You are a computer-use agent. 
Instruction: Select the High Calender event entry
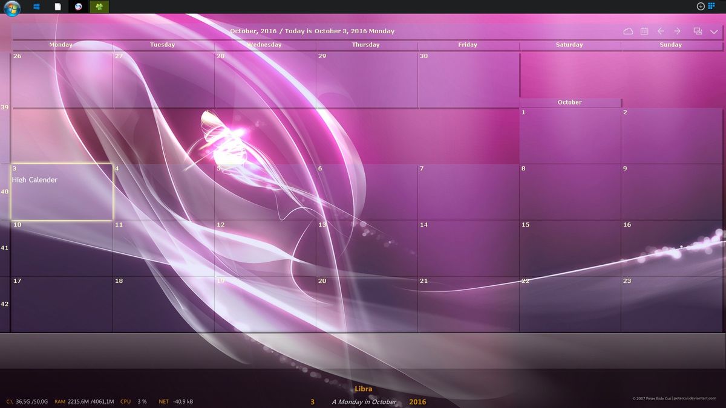coord(34,180)
